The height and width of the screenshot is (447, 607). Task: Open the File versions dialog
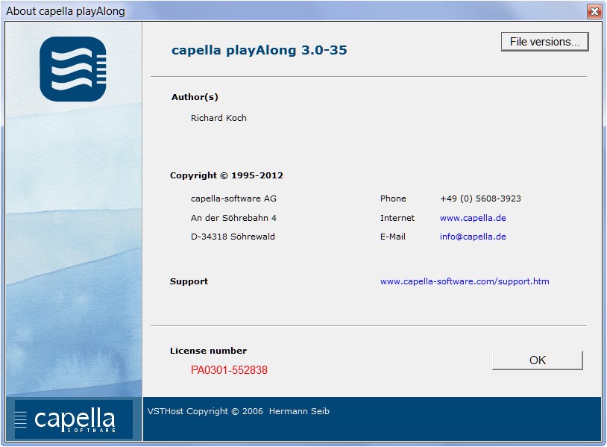pyautogui.click(x=544, y=42)
